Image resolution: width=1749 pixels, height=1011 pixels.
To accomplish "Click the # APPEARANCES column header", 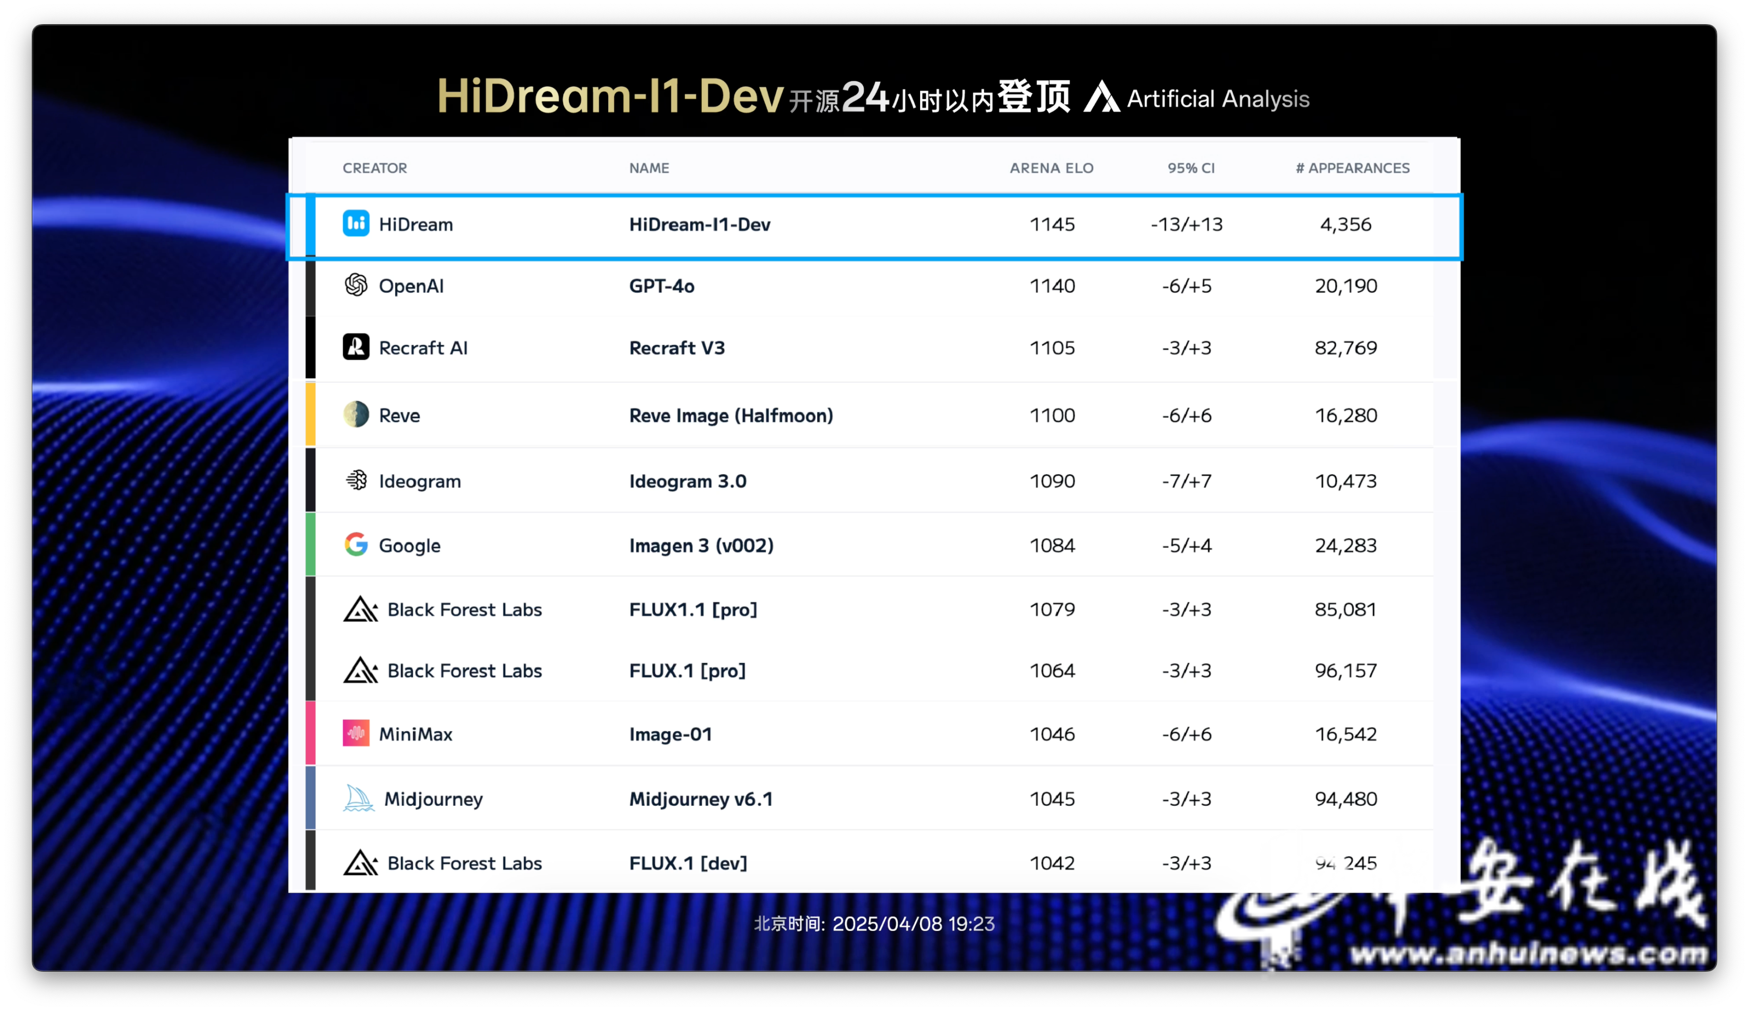I will (x=1352, y=168).
